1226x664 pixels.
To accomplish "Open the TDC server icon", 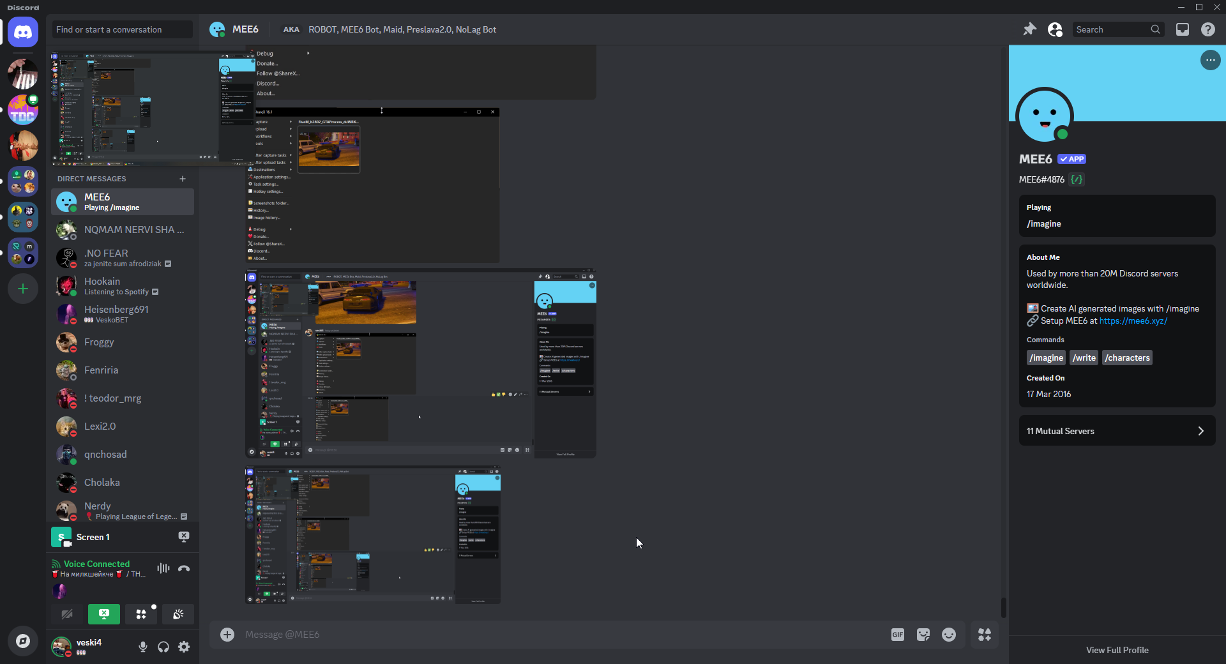I will click(x=23, y=110).
